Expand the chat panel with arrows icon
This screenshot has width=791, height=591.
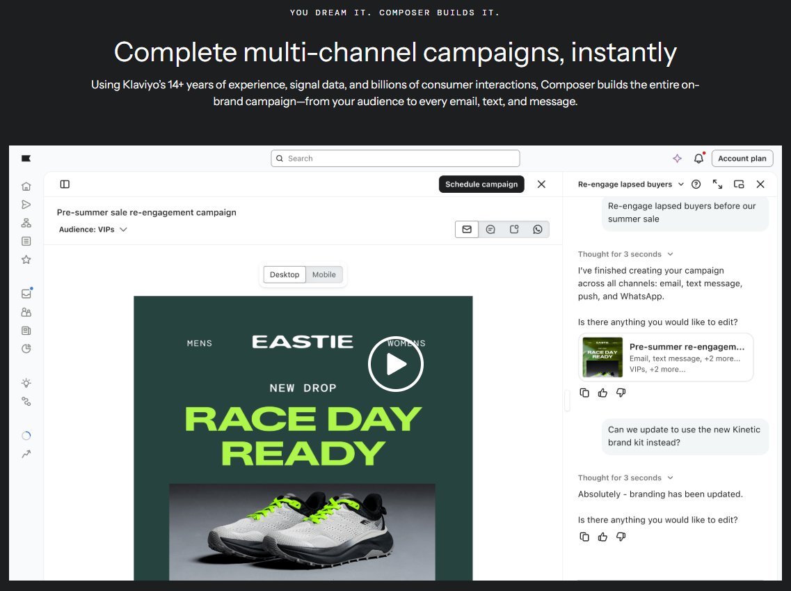[x=717, y=184]
